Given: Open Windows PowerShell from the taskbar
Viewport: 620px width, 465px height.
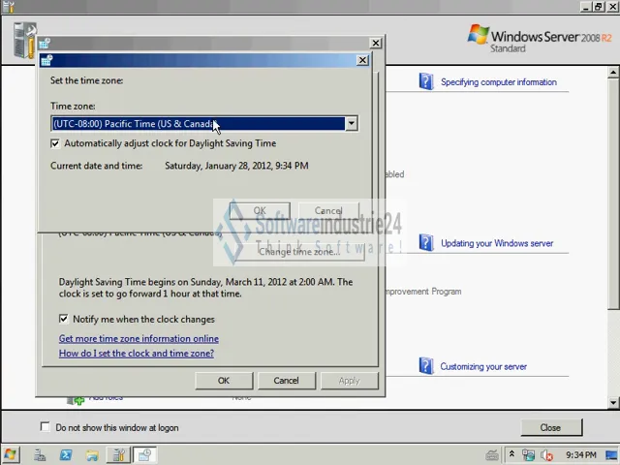Looking at the screenshot, I should click(66, 454).
